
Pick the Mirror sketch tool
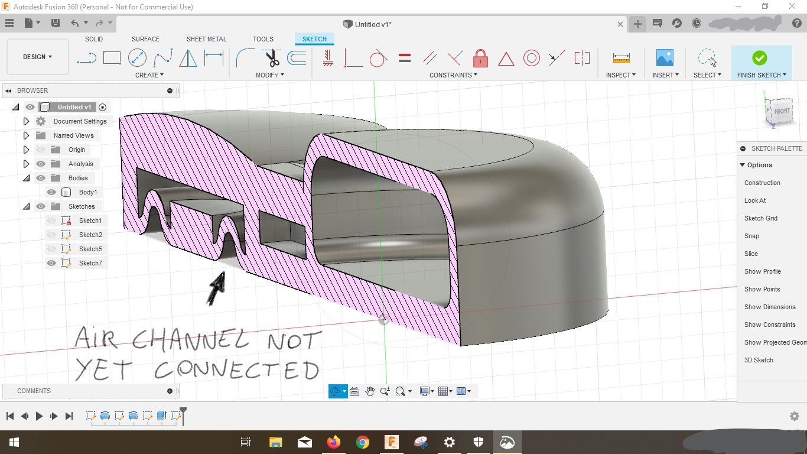point(188,58)
